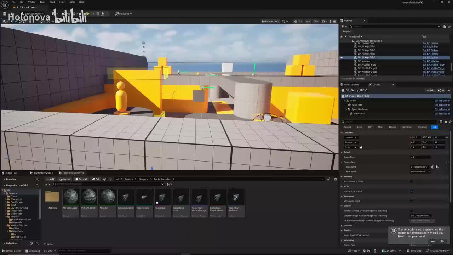Toggle Generate Overlap Events During Level Streaming
The image size is (453, 255).
411,211
